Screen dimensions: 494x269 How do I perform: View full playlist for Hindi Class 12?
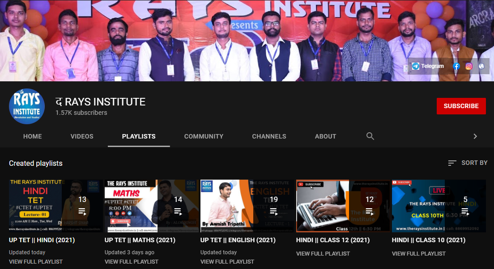pos(323,253)
